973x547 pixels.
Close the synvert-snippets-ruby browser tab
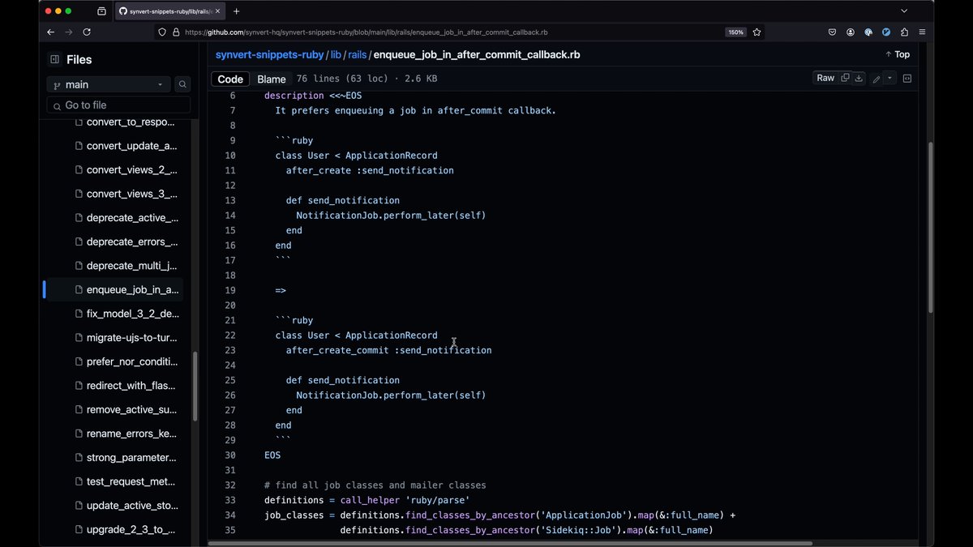[218, 11]
